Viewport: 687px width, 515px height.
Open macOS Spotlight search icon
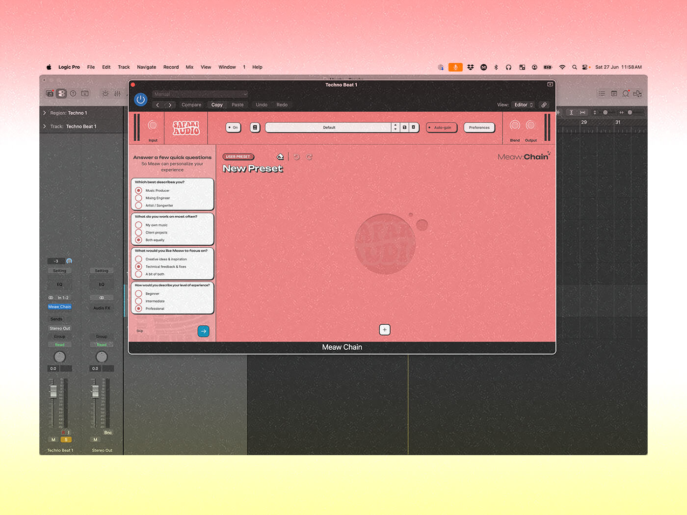click(x=574, y=67)
